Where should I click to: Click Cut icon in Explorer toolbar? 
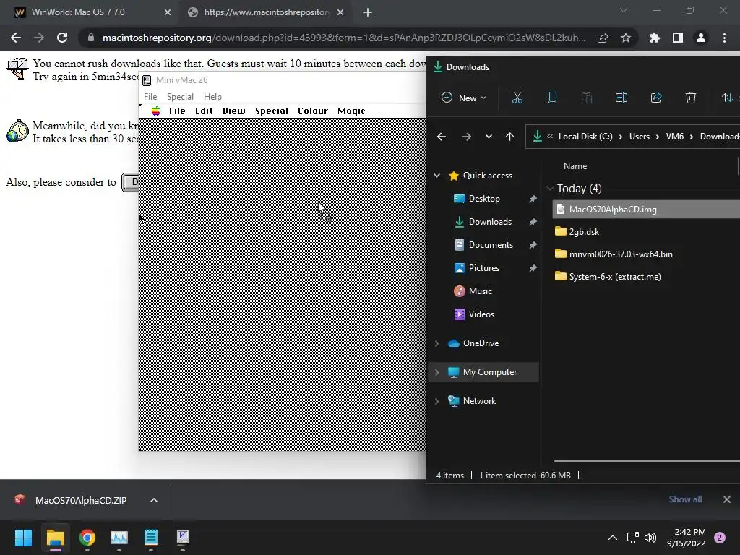(517, 98)
